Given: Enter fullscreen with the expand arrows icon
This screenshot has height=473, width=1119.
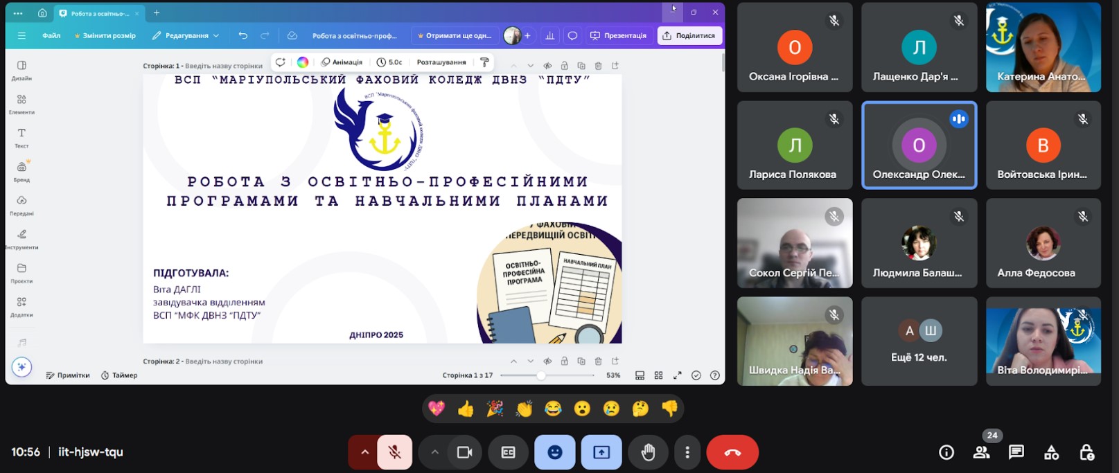Looking at the screenshot, I should click(677, 375).
